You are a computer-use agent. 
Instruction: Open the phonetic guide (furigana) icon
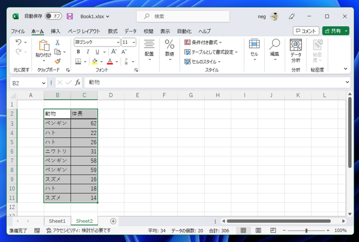point(126,62)
